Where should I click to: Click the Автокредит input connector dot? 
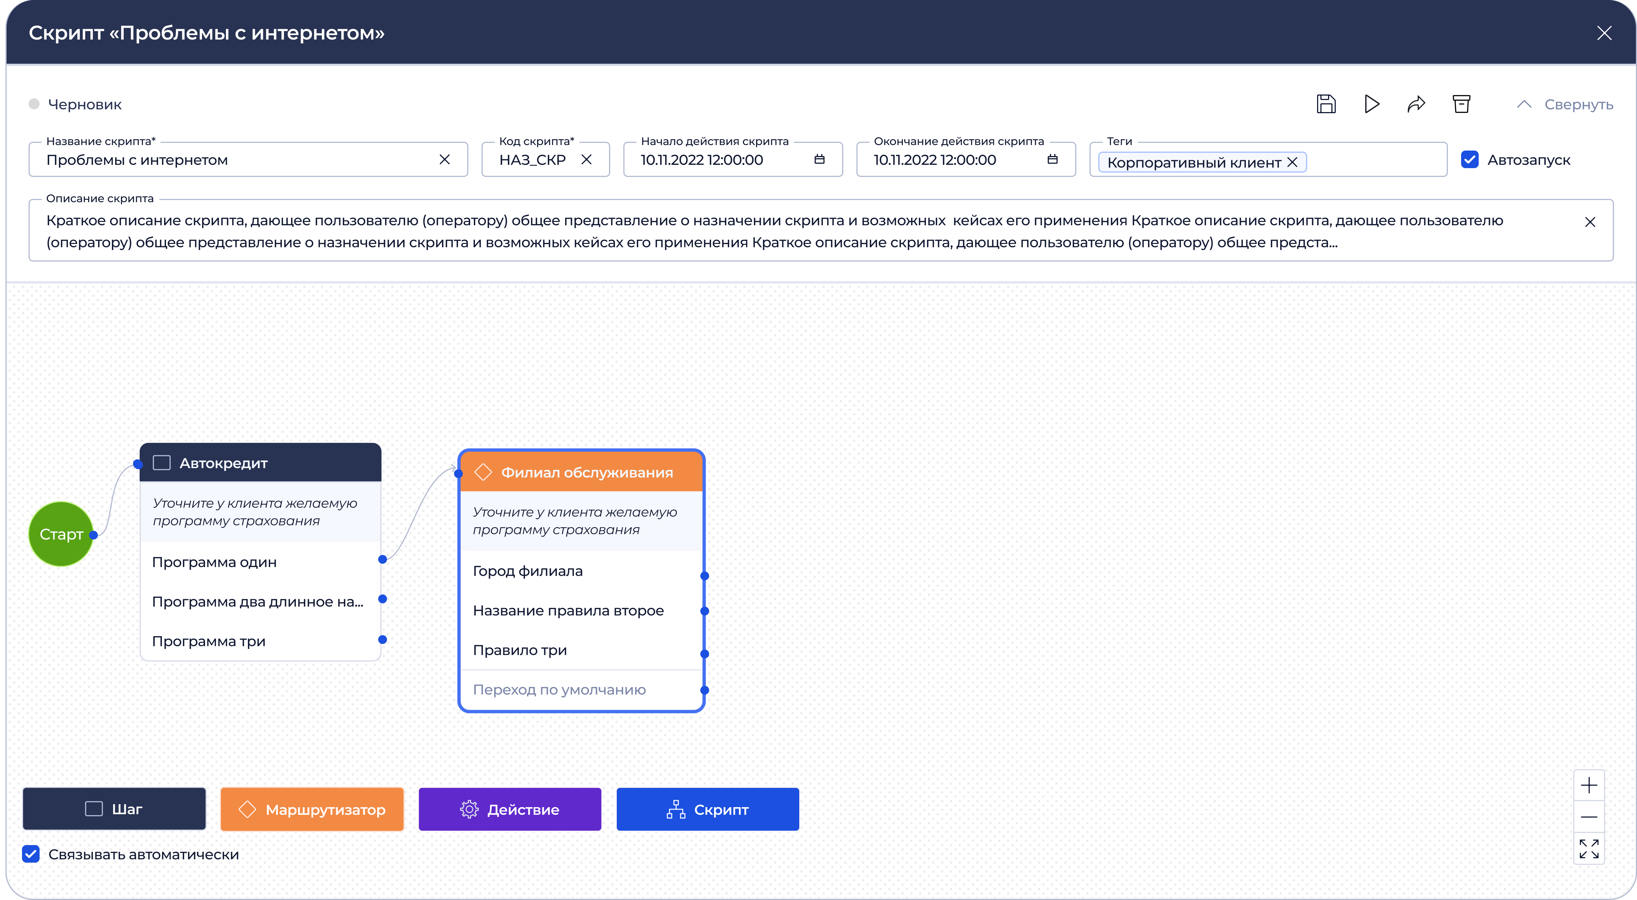coord(138,464)
